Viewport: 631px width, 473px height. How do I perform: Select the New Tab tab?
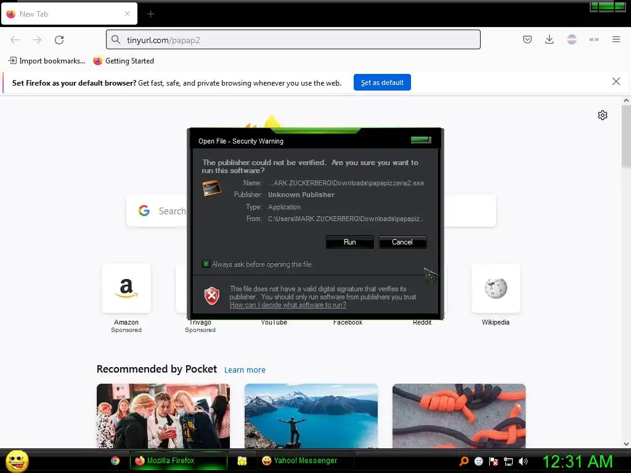(69, 14)
